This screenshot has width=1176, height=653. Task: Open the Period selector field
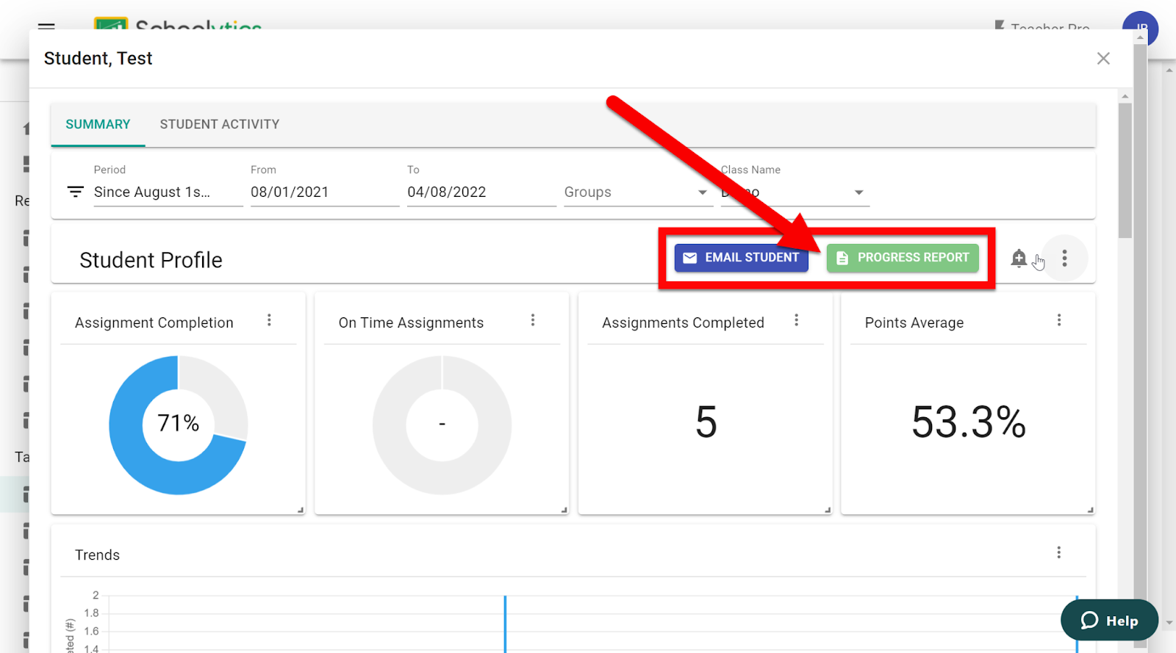click(168, 192)
